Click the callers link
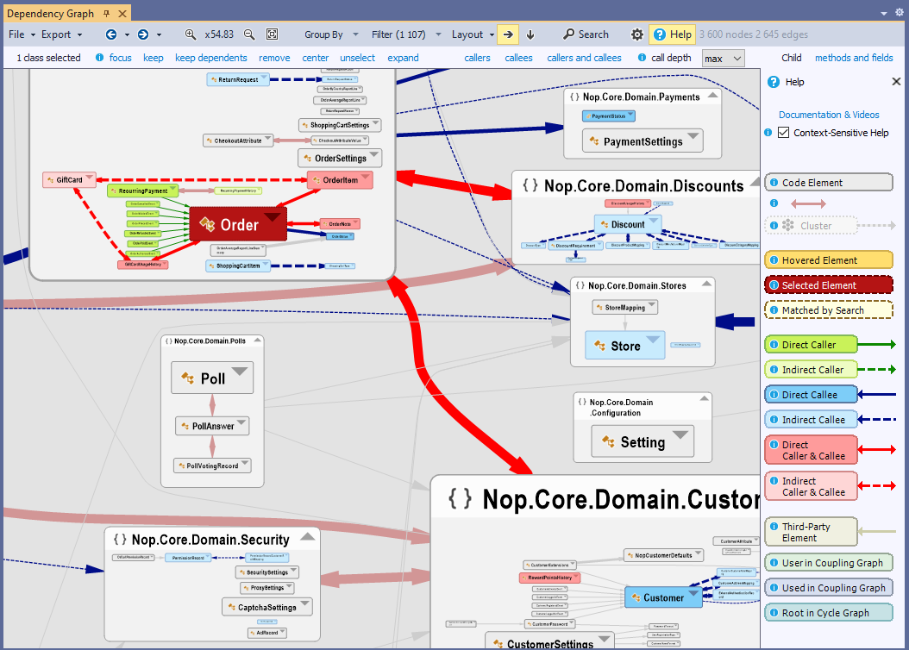The image size is (909, 650). [477, 58]
